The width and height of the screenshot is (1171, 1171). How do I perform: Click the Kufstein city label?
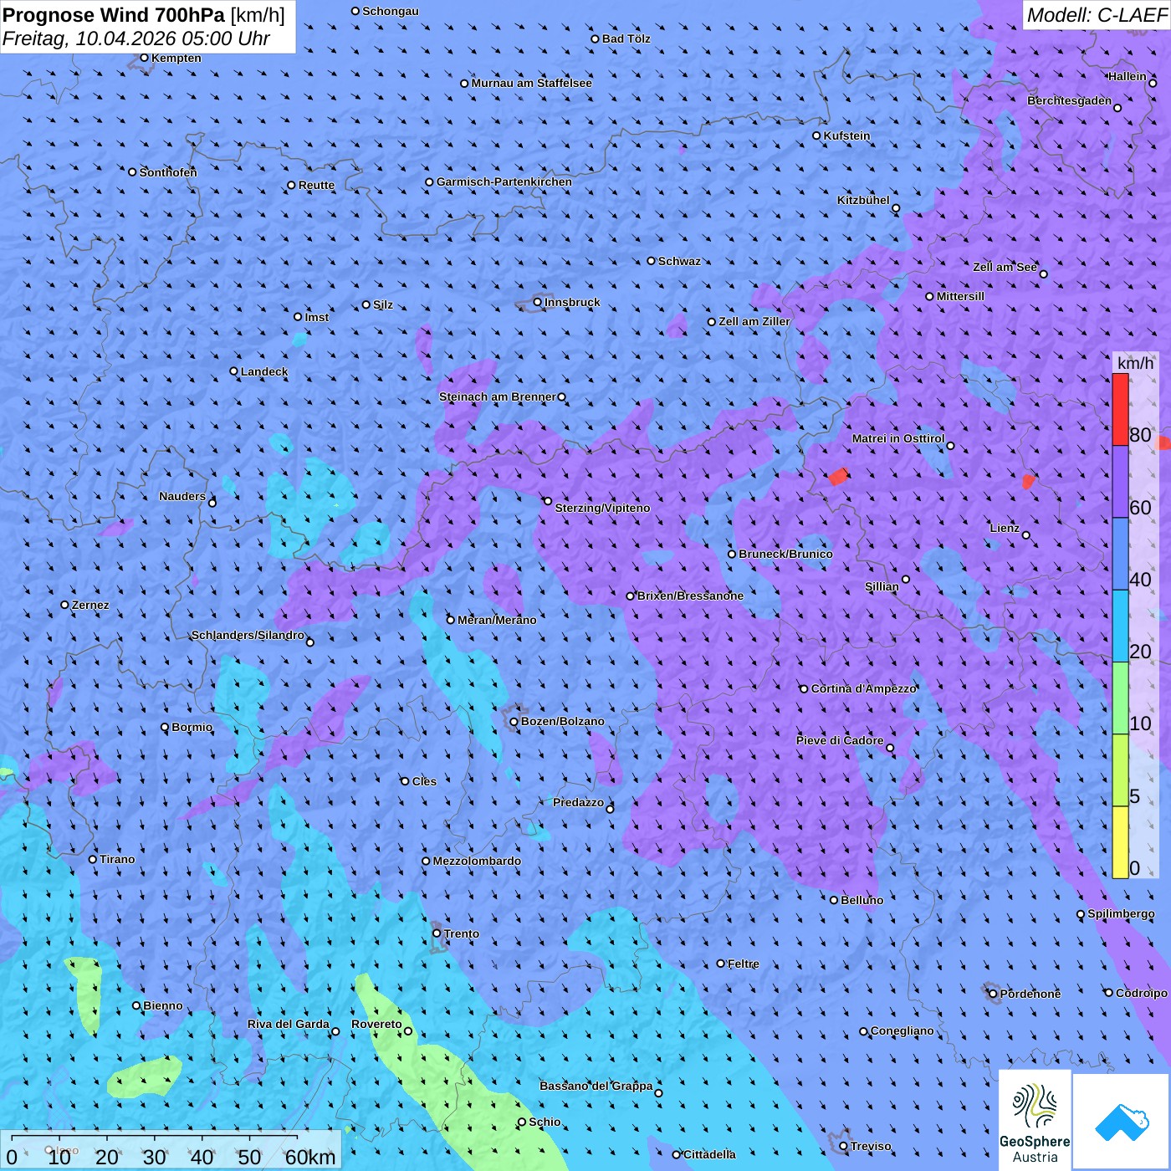tap(846, 136)
